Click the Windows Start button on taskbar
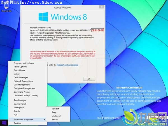The height and width of the screenshot is (126, 168). coord(4,123)
